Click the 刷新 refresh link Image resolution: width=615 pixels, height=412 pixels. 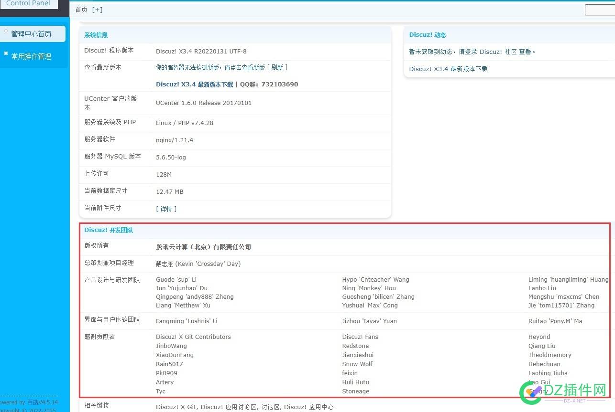[277, 67]
